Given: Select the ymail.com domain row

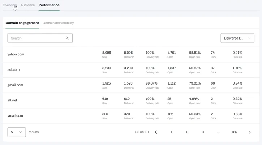Looking at the screenshot, I should [x=131, y=116].
